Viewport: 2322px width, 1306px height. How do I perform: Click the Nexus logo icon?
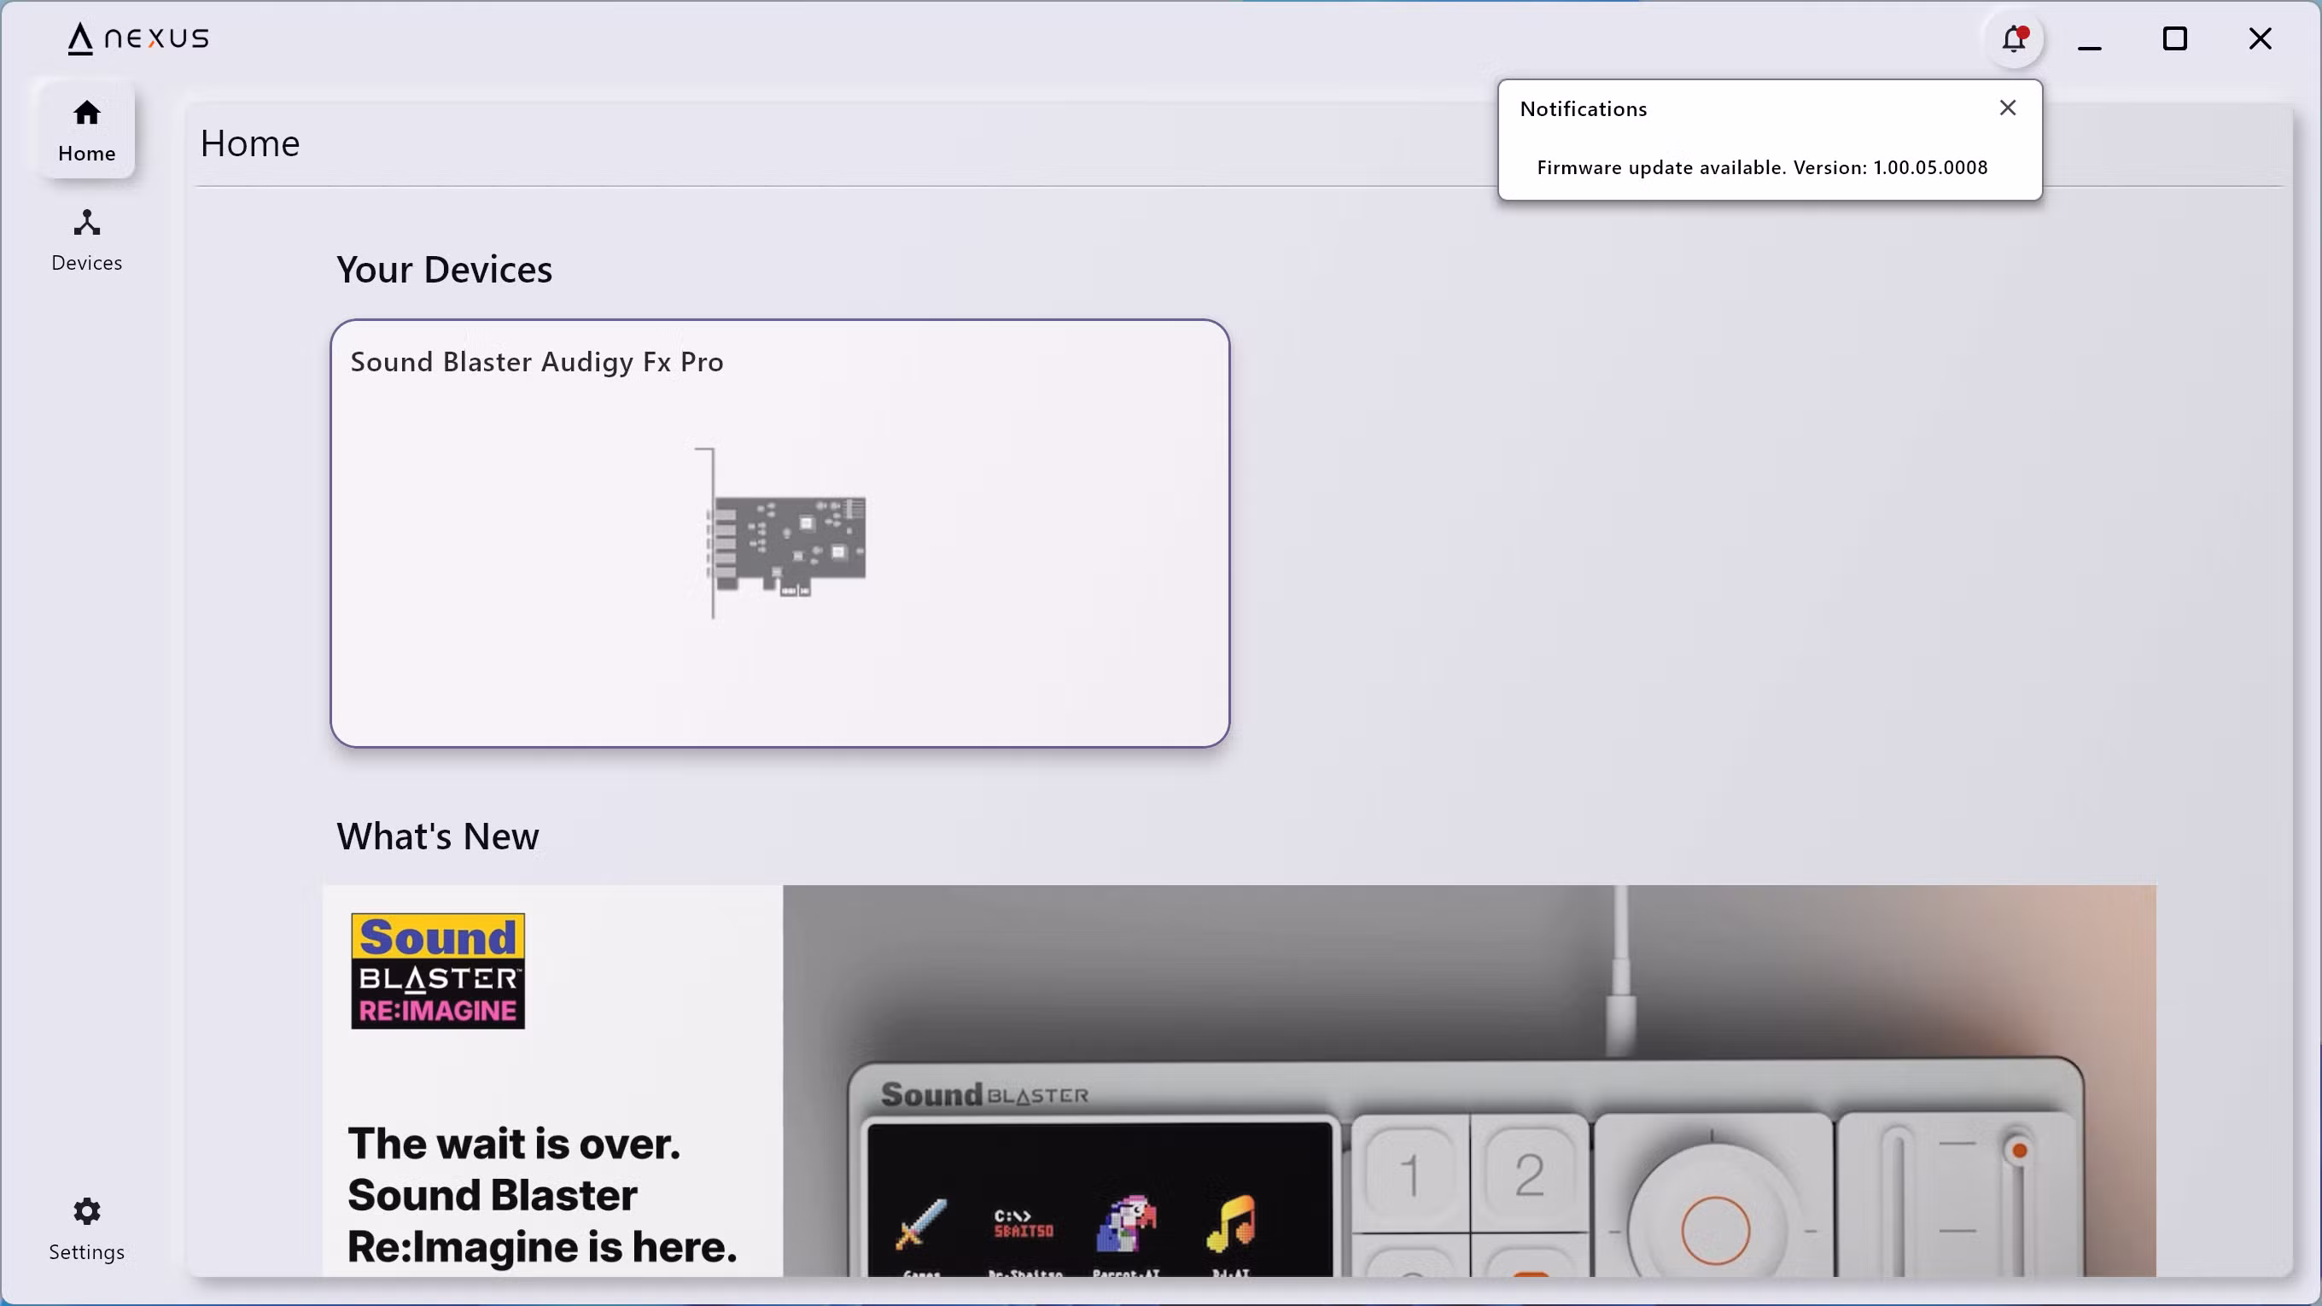[80, 38]
